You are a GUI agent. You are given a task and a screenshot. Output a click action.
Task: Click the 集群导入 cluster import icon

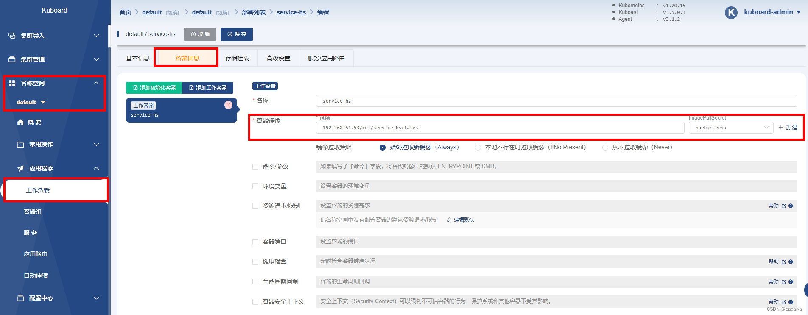click(x=12, y=36)
